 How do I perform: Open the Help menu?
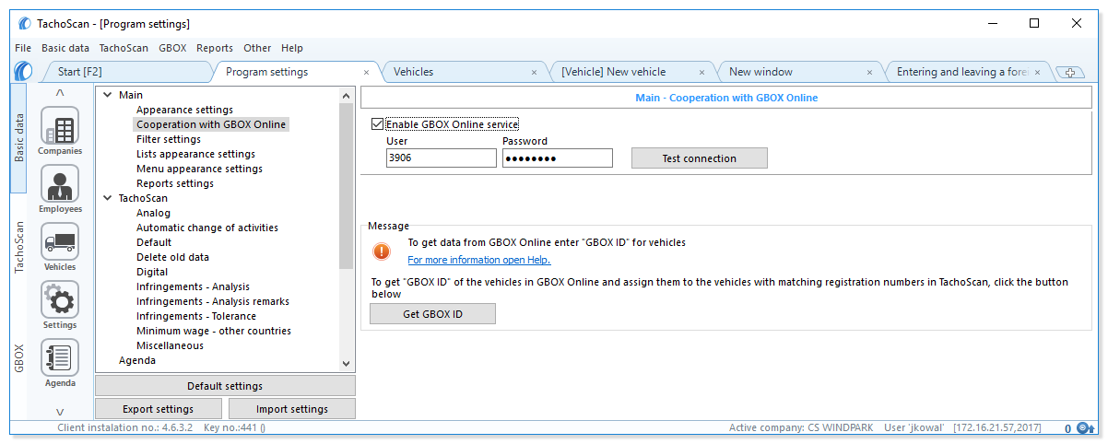292,48
